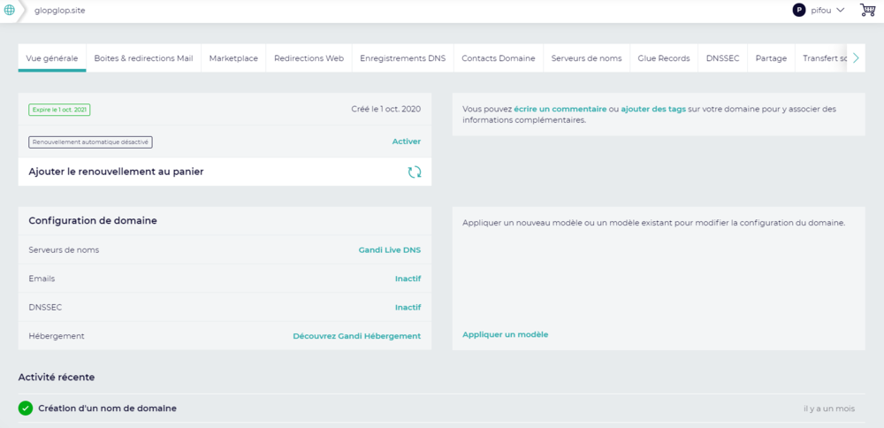Click Renouvellement automatique désactivé badge
This screenshot has width=884, height=428.
pyautogui.click(x=91, y=142)
